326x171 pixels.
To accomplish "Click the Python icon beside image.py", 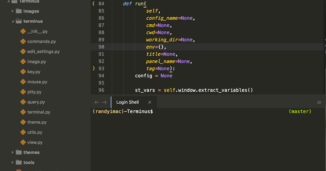I will coord(23,62).
